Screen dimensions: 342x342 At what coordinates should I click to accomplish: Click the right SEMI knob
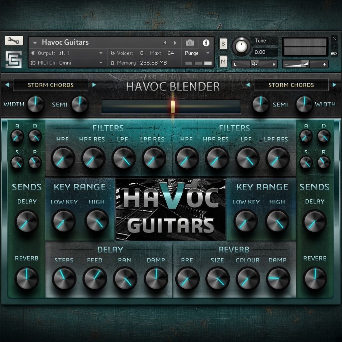261,105
